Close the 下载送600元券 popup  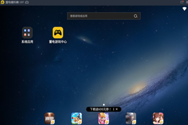pos(117,109)
